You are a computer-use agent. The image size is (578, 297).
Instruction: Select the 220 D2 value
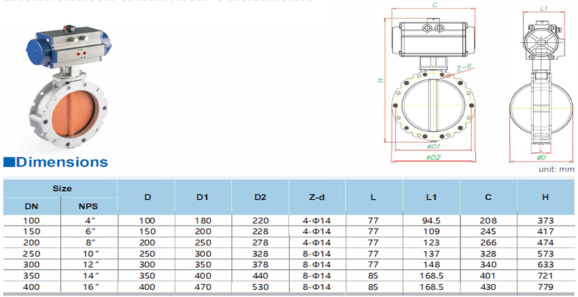(260, 221)
